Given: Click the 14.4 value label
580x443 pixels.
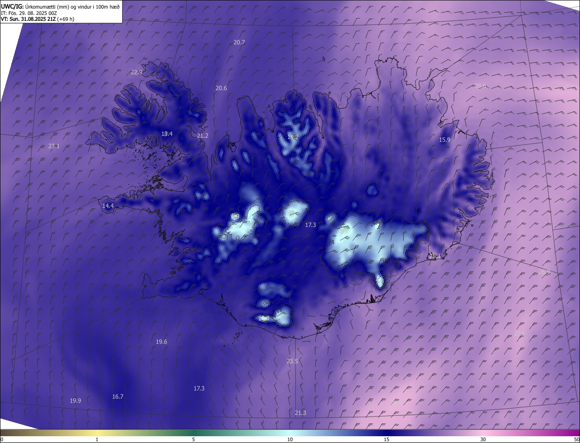Looking at the screenshot, I should tap(108, 206).
